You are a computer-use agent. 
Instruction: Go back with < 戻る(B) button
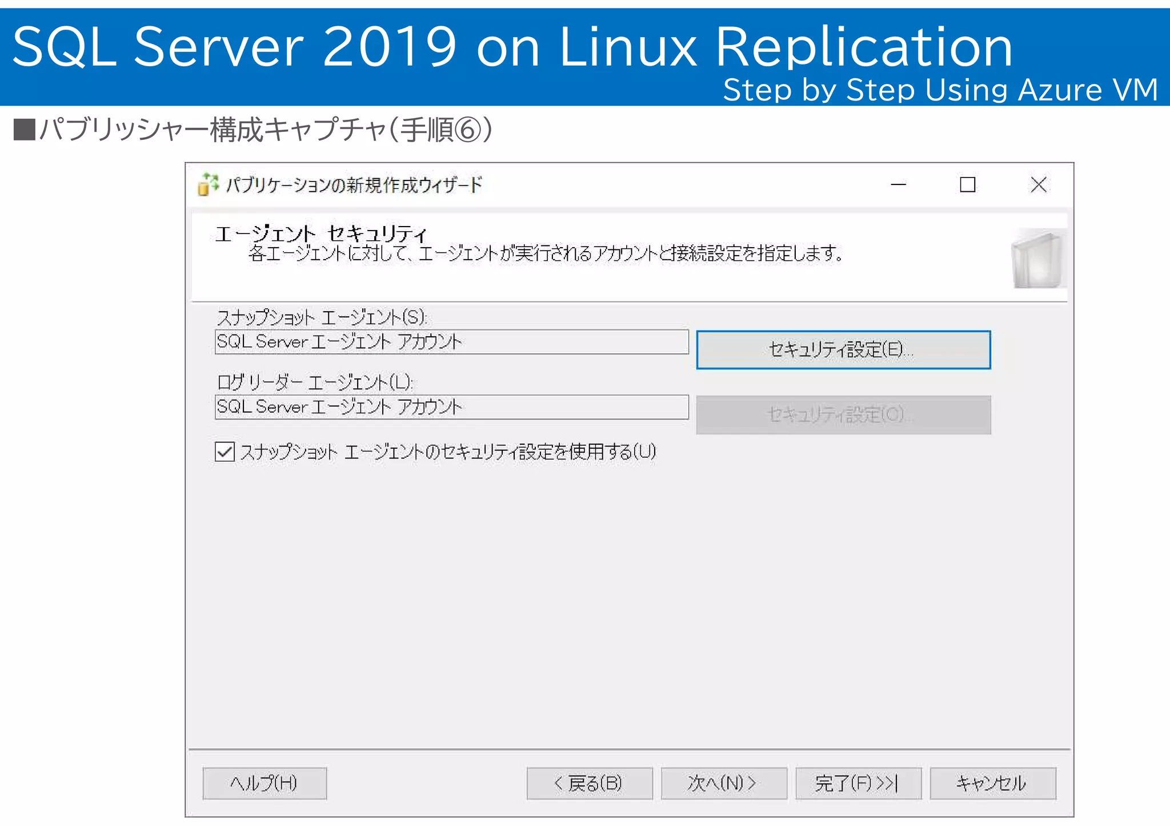coord(589,783)
